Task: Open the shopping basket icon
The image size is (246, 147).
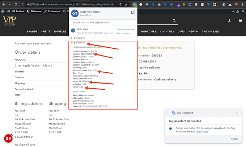Action: [240, 21]
